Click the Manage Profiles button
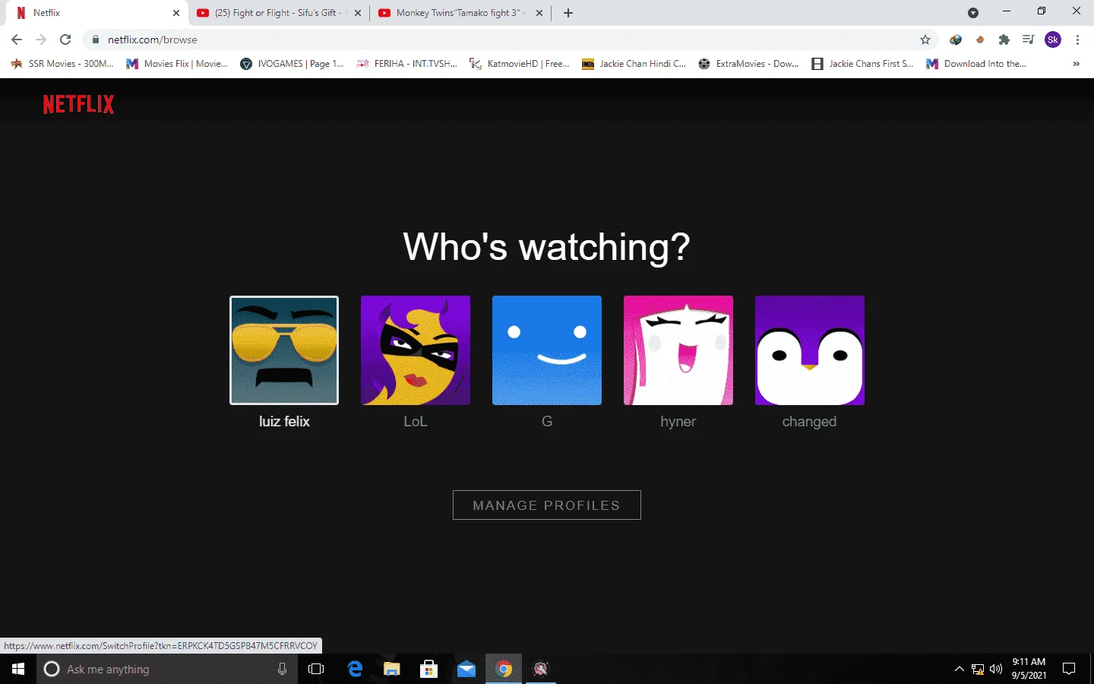This screenshot has width=1094, height=684. coord(547,505)
